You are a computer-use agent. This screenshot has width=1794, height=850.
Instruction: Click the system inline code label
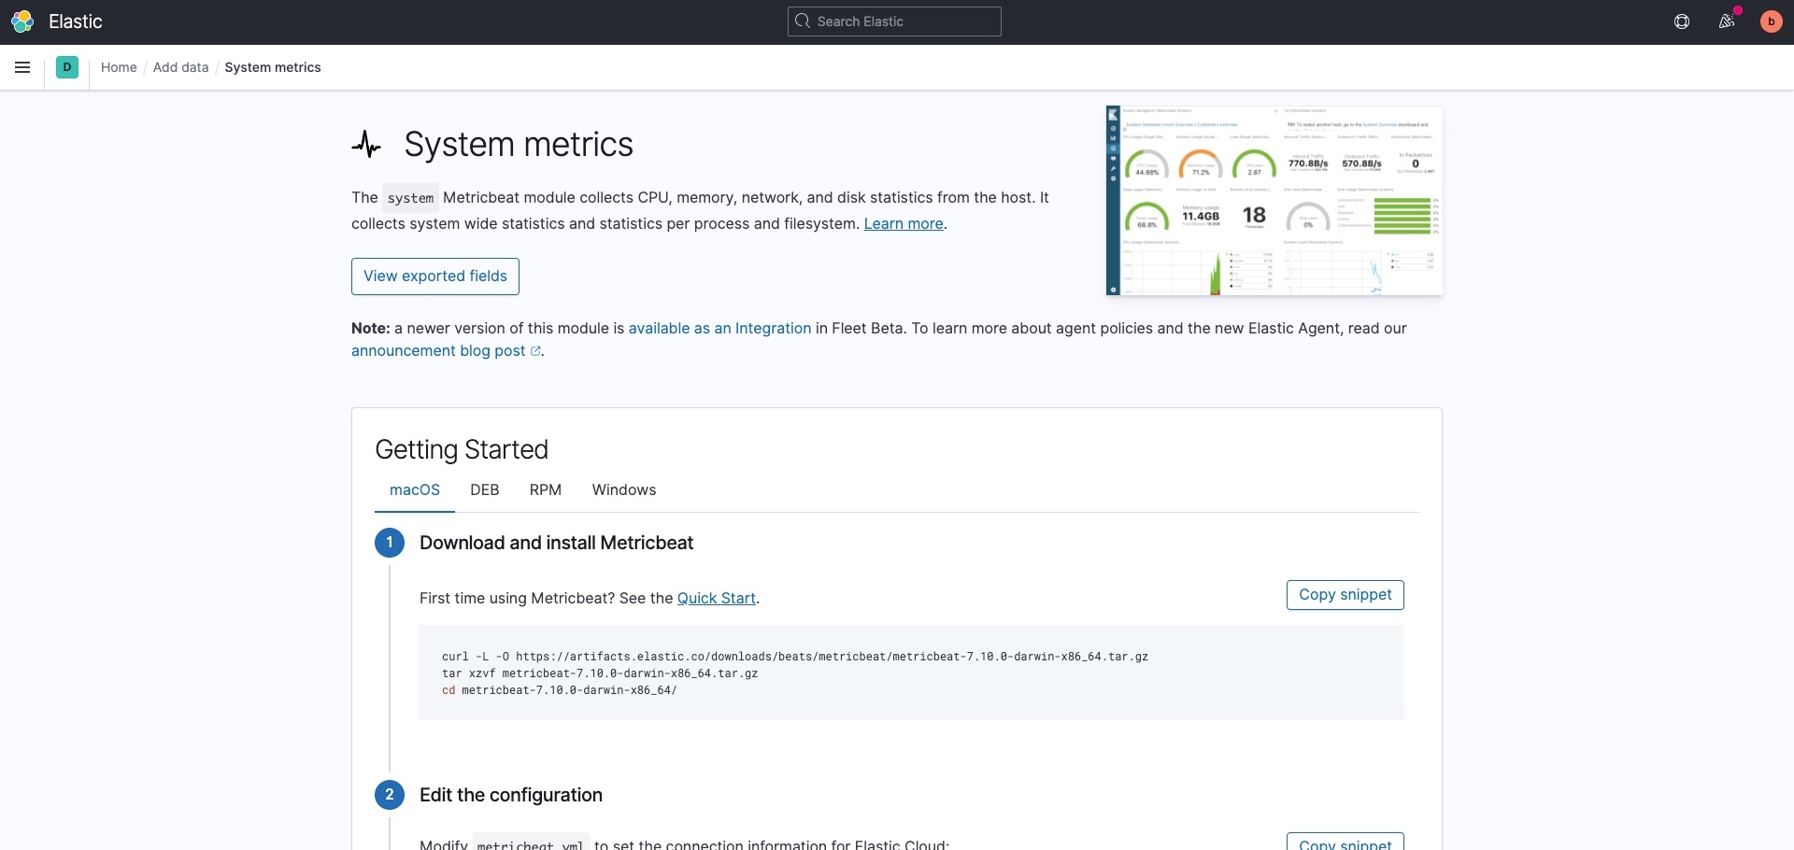tap(410, 198)
